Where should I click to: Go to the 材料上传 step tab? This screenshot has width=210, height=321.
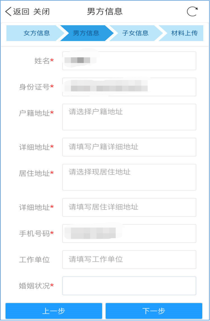click(184, 33)
